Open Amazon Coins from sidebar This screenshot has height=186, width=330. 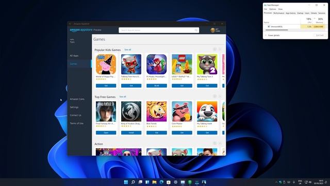(77, 99)
